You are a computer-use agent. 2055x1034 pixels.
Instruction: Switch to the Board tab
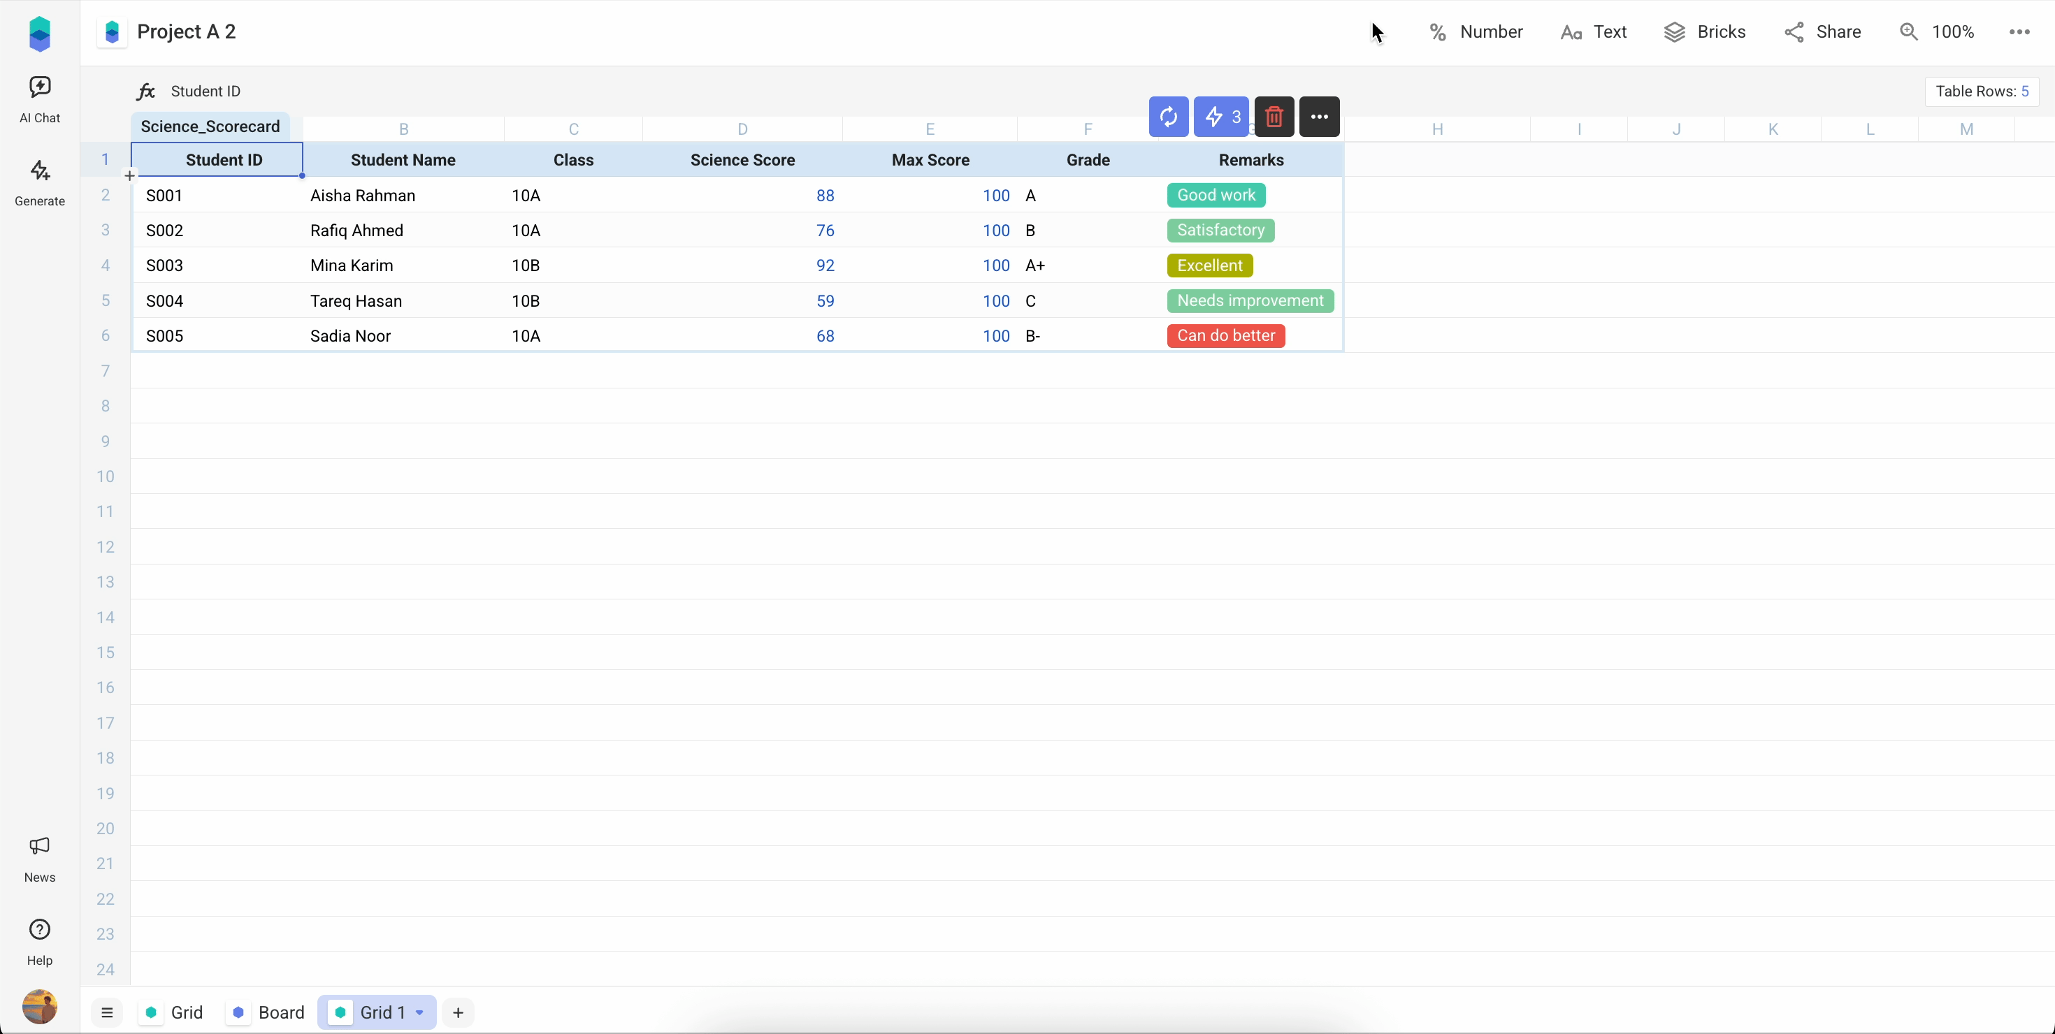pos(268,1012)
